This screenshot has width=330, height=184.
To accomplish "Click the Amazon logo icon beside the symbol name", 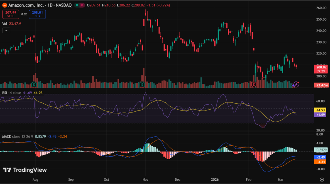I will pyautogui.click(x=5, y=5).
